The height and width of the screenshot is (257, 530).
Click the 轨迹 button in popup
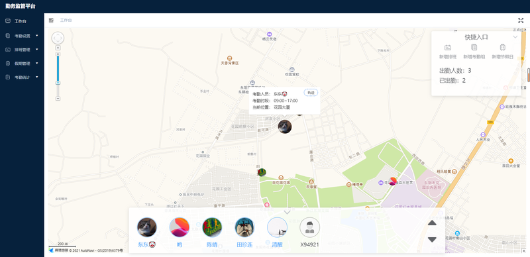pos(311,92)
